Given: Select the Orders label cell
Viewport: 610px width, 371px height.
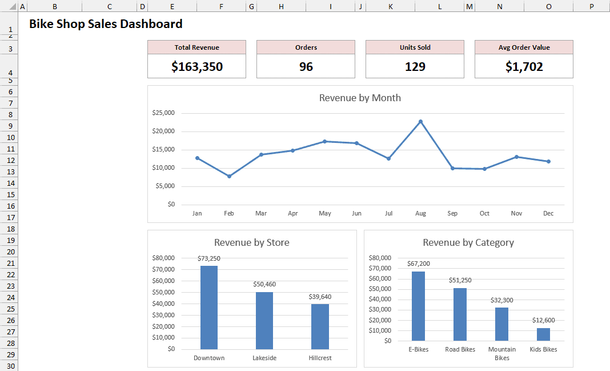Looking at the screenshot, I should (x=306, y=47).
